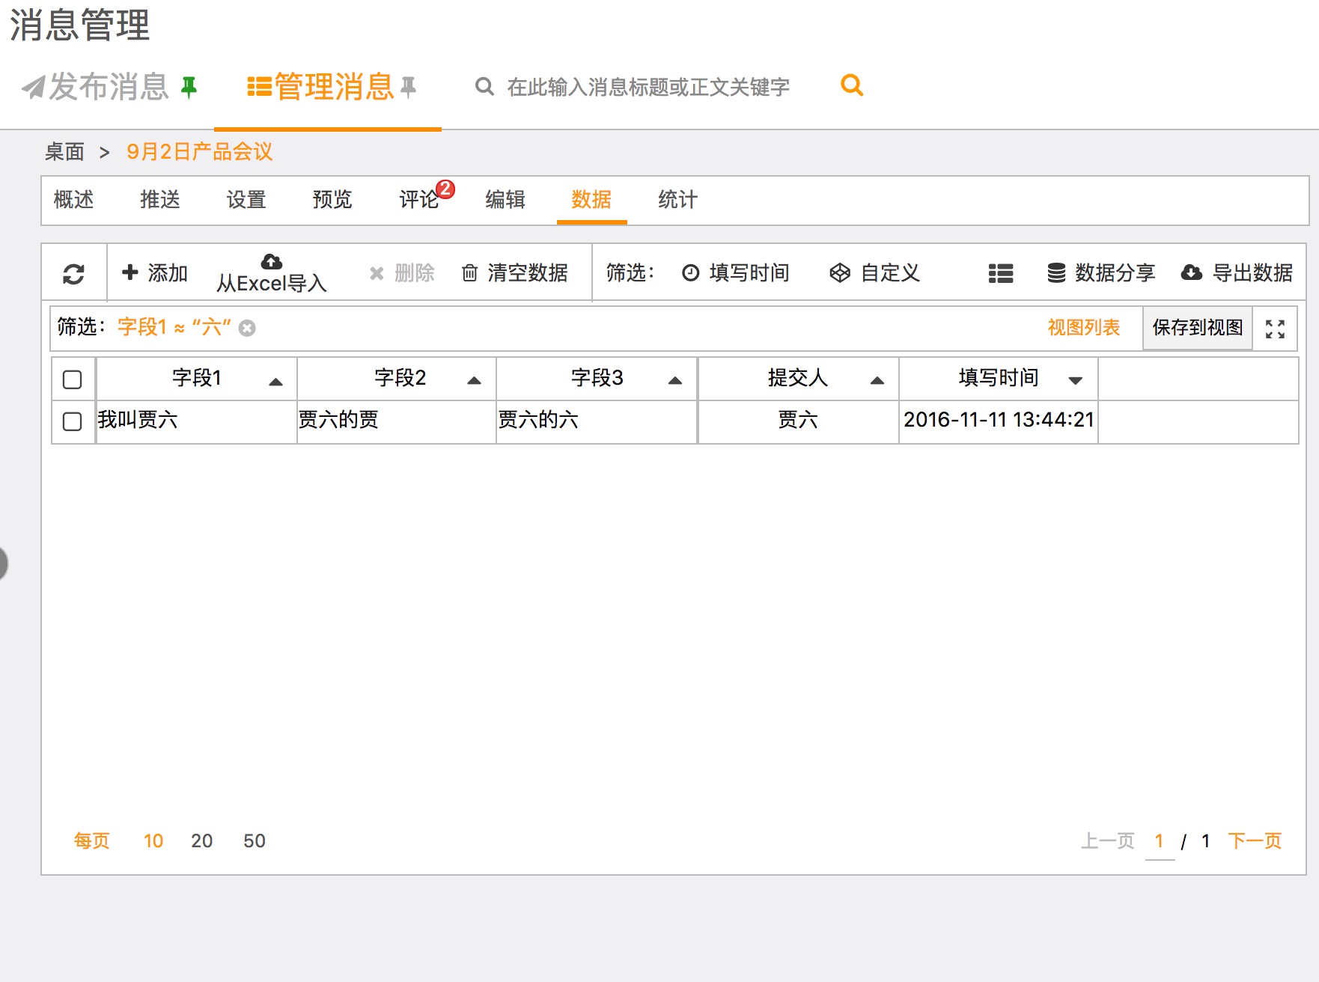Click the 字段1 column header label
The height and width of the screenshot is (982, 1319).
[197, 378]
